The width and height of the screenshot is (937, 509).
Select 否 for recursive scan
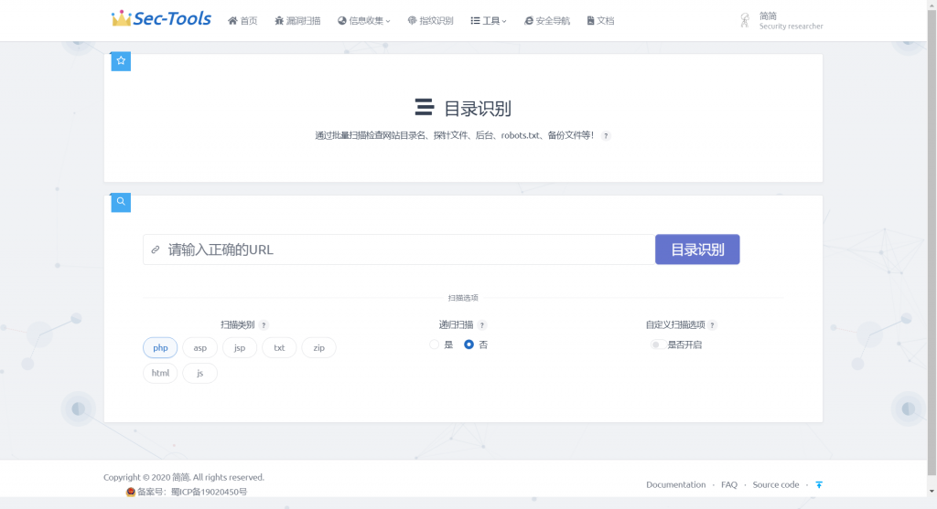[469, 345]
